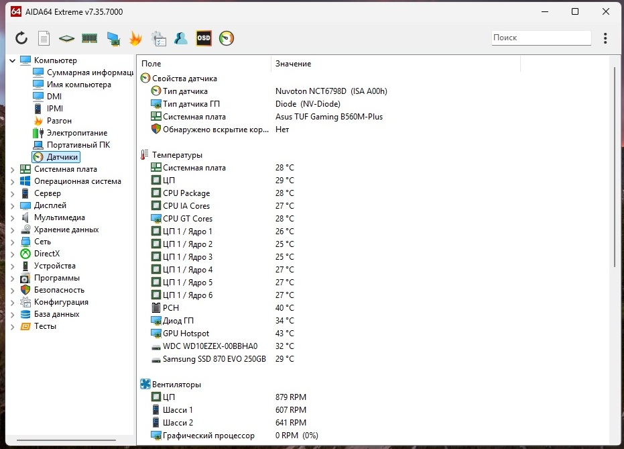Expand the База данных tree node
Viewport: 624px width, 449px height.
click(12, 314)
